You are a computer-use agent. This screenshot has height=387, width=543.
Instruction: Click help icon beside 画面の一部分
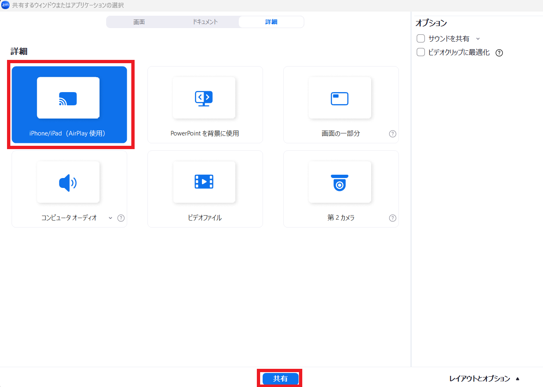click(x=393, y=134)
